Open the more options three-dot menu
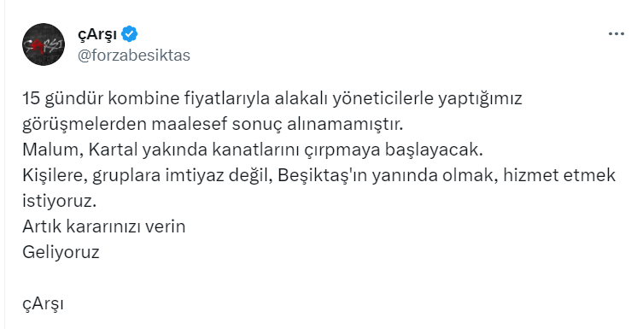 coord(616,34)
